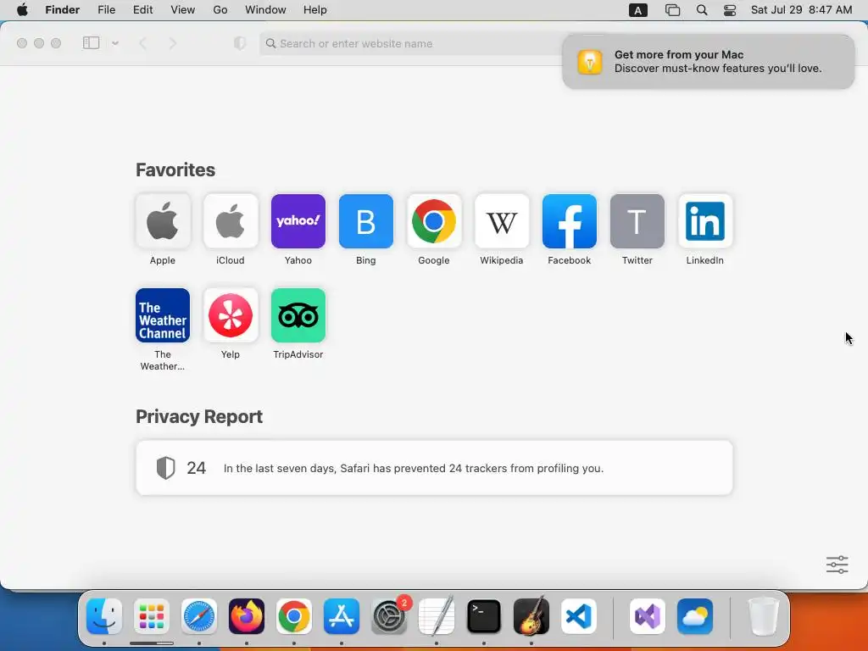868x651 pixels.
Task: Open the Finder menu
Action: click(63, 10)
